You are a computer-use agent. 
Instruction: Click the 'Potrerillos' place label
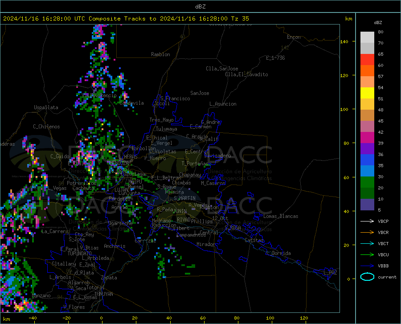[82, 183]
